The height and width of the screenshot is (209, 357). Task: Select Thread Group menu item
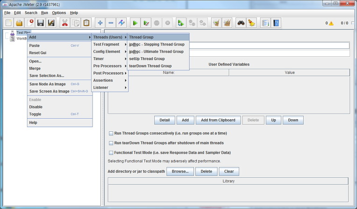[158, 37]
